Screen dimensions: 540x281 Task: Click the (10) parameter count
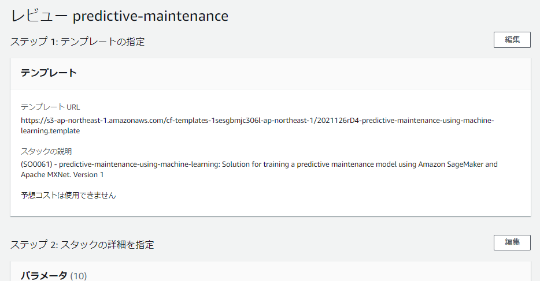coord(78,276)
